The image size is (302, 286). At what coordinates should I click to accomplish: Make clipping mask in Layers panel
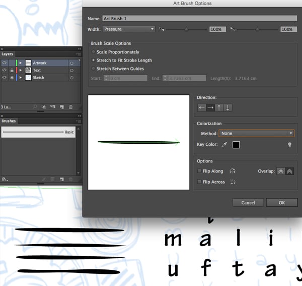click(44, 107)
